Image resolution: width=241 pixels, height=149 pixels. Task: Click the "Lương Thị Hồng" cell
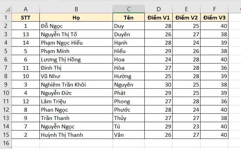[76, 59]
